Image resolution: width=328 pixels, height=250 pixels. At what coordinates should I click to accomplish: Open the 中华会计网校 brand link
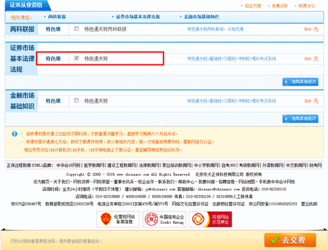pos(68,165)
